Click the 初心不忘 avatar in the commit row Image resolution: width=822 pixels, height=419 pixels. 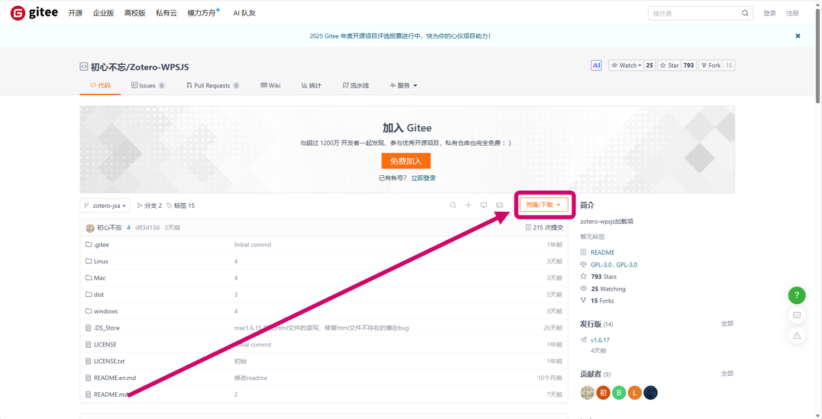90,228
